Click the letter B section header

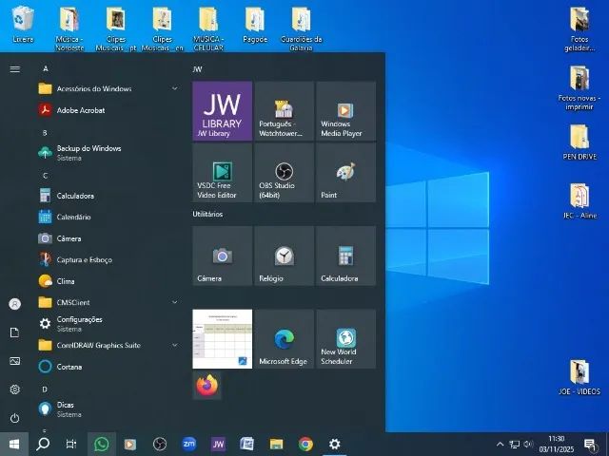pos(45,133)
